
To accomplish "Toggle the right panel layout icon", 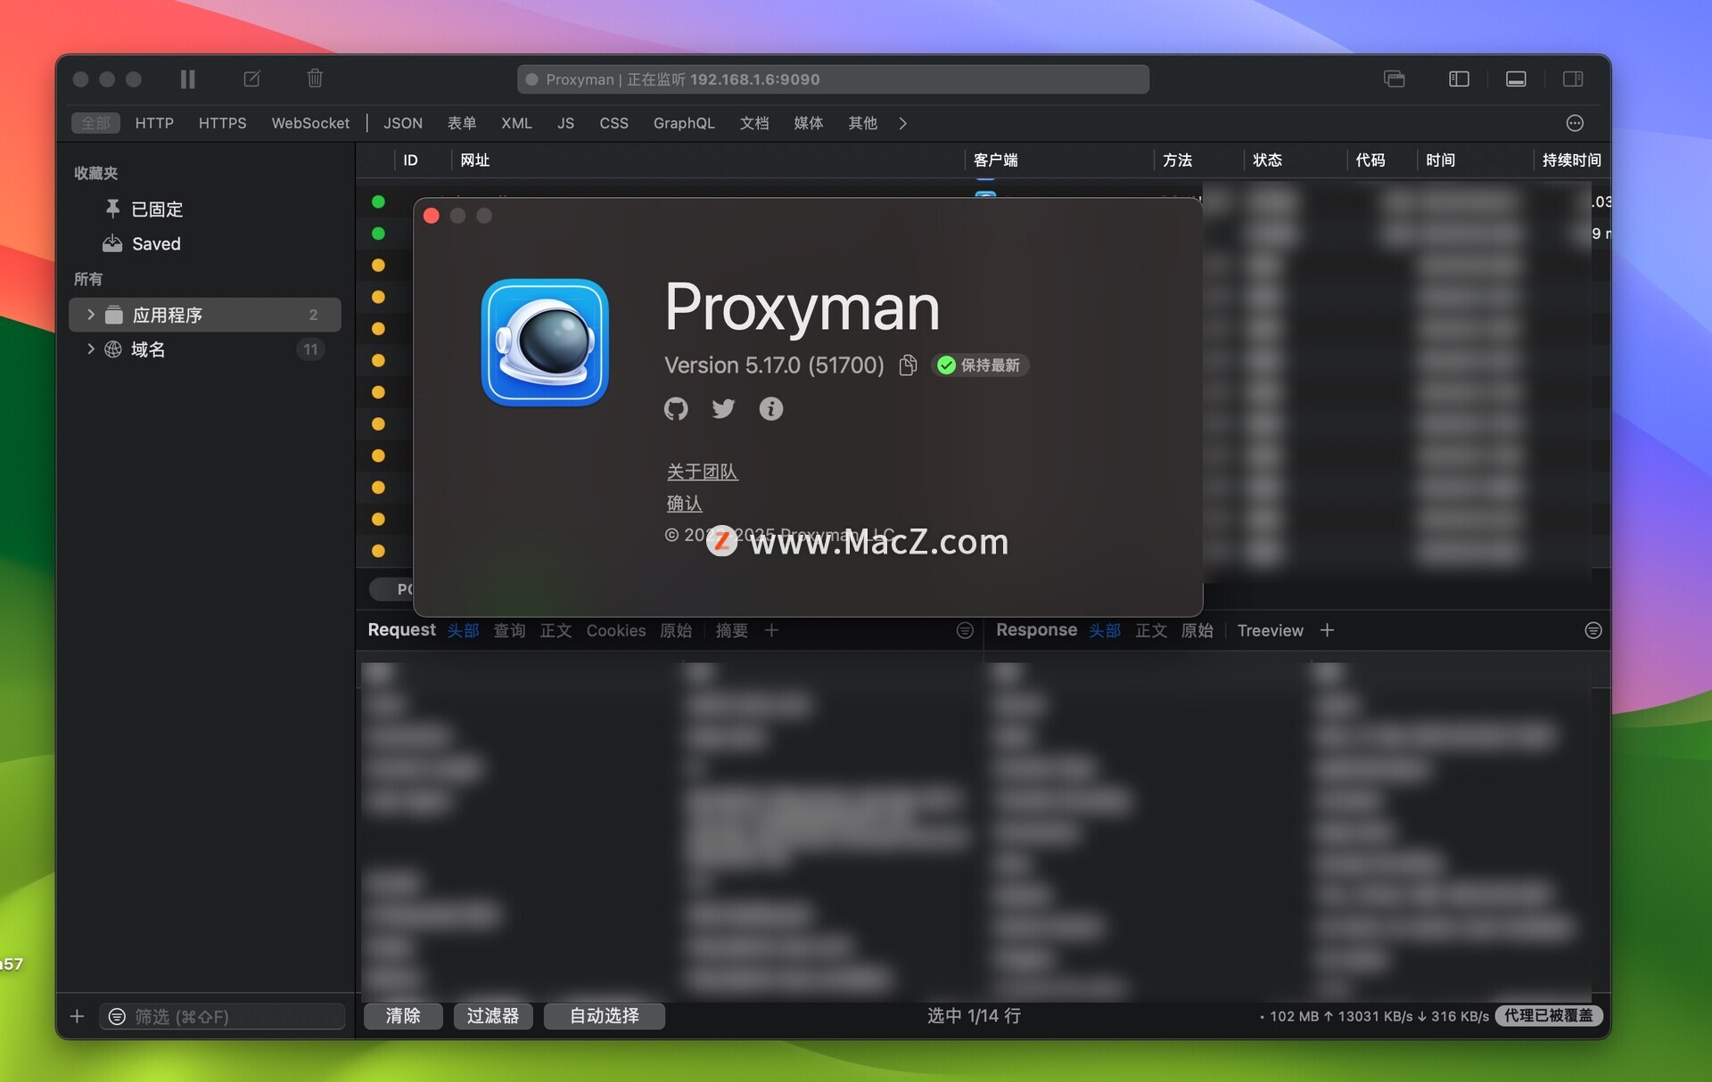I will (x=1573, y=79).
